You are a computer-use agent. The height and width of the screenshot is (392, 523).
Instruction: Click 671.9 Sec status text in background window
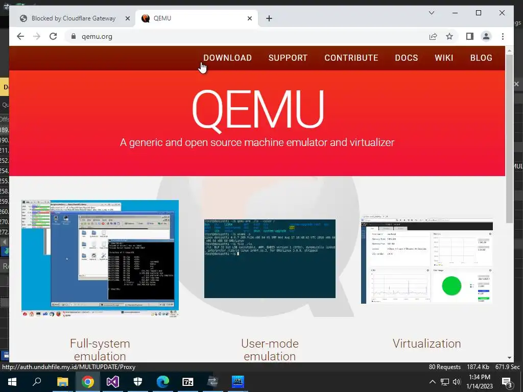(x=507, y=366)
